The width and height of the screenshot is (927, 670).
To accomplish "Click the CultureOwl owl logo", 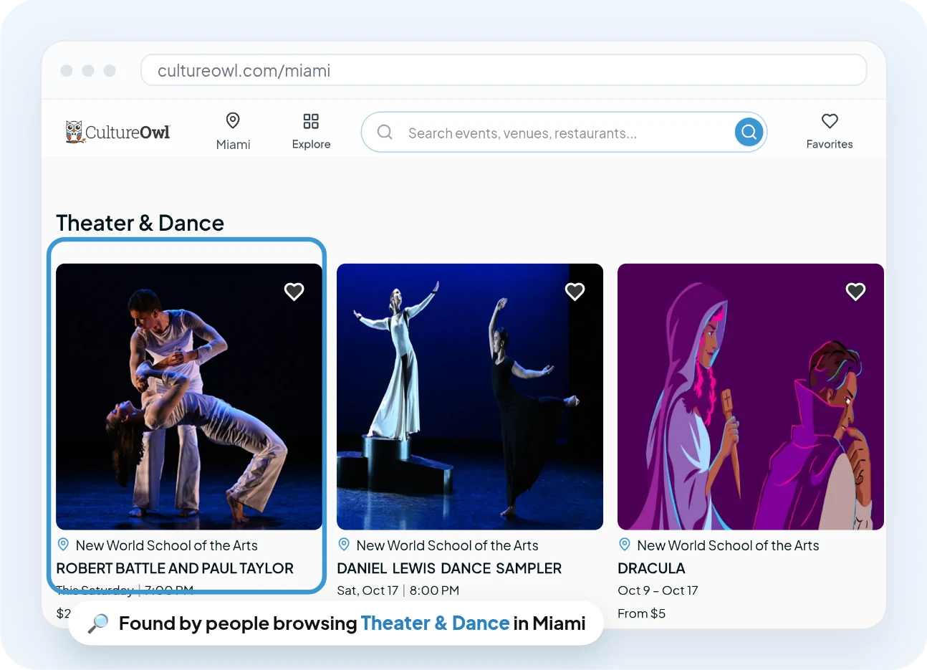I will (117, 132).
